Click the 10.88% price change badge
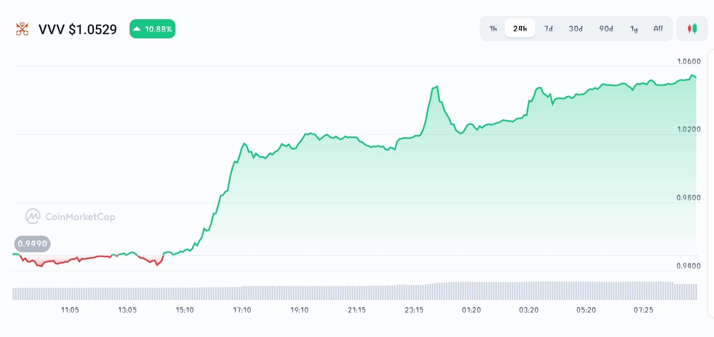The height and width of the screenshot is (337, 714). [153, 29]
